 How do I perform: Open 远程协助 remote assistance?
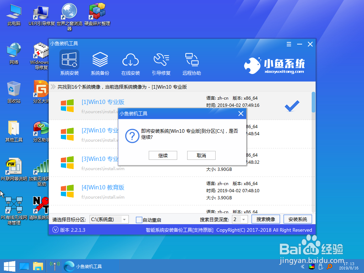192,63
